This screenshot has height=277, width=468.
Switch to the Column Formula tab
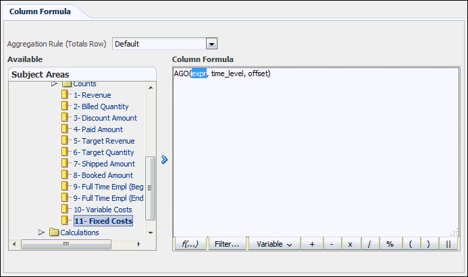pyautogui.click(x=40, y=11)
